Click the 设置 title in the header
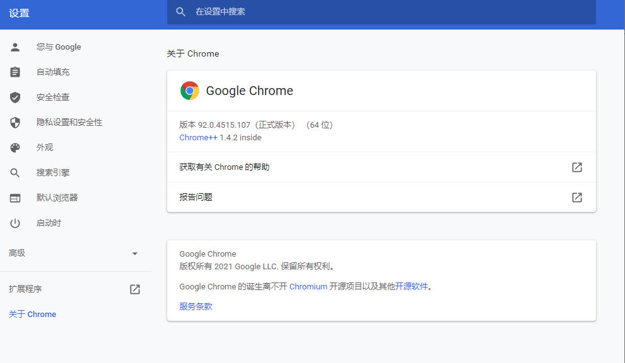 19,13
